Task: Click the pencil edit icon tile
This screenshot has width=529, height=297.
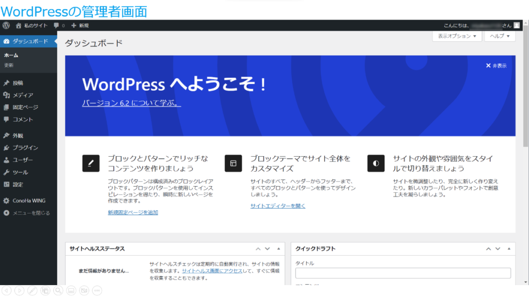Action: 91,163
